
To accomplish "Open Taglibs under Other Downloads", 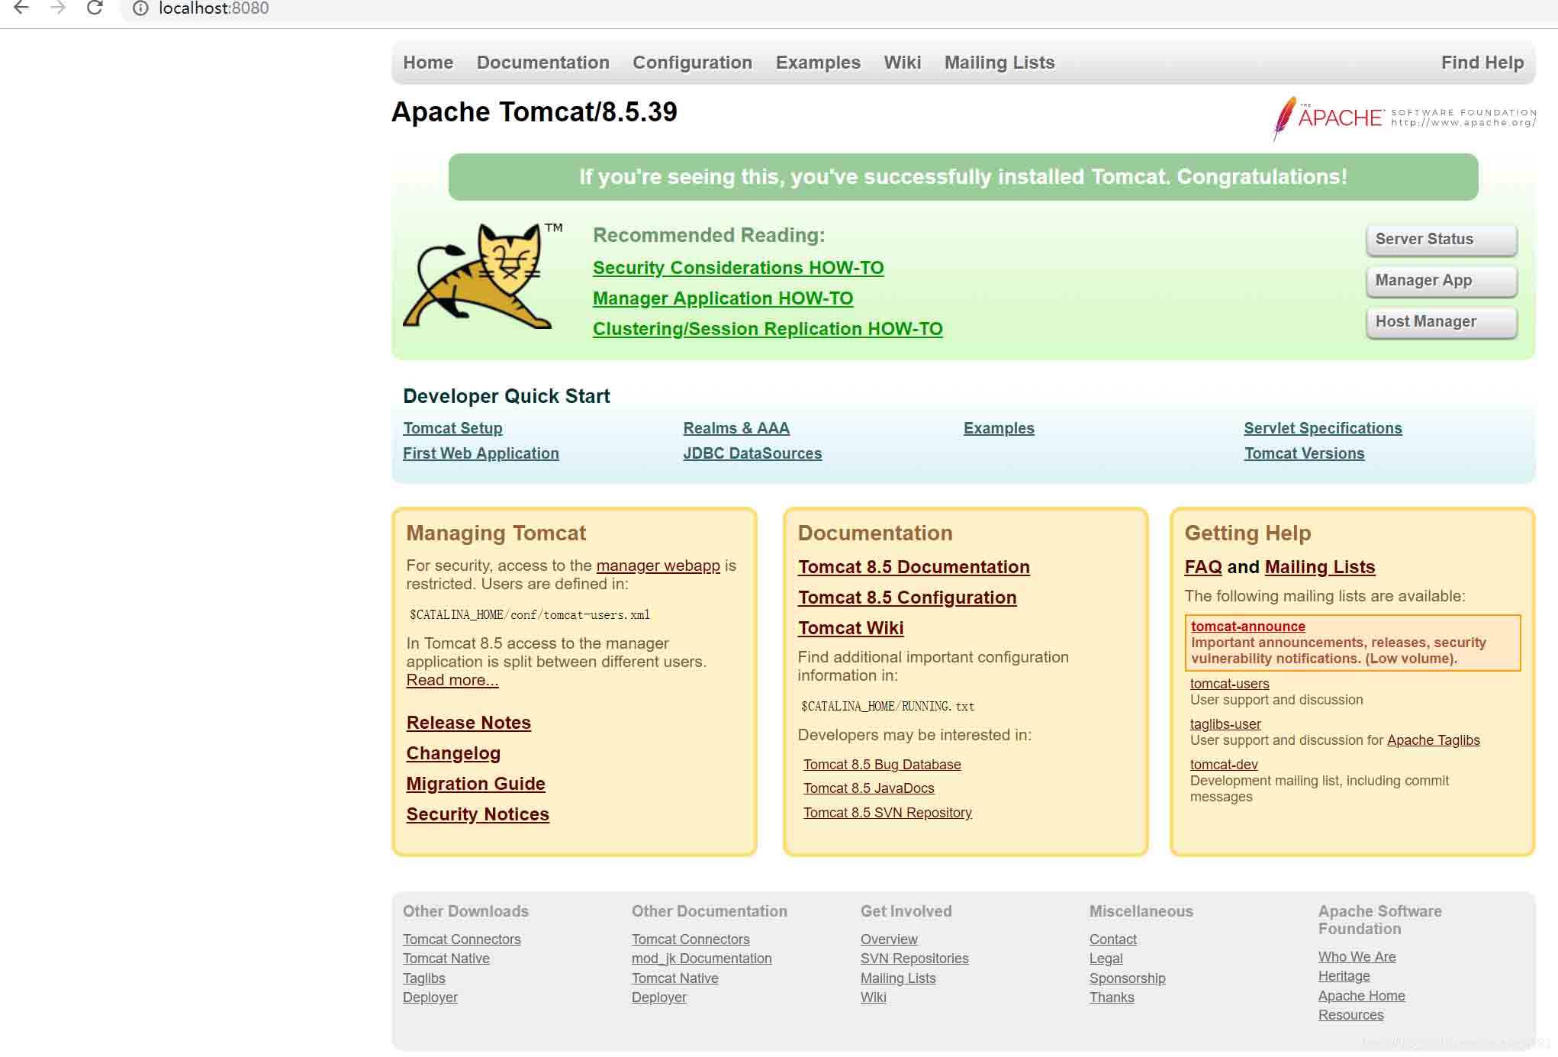I will pyautogui.click(x=423, y=978).
